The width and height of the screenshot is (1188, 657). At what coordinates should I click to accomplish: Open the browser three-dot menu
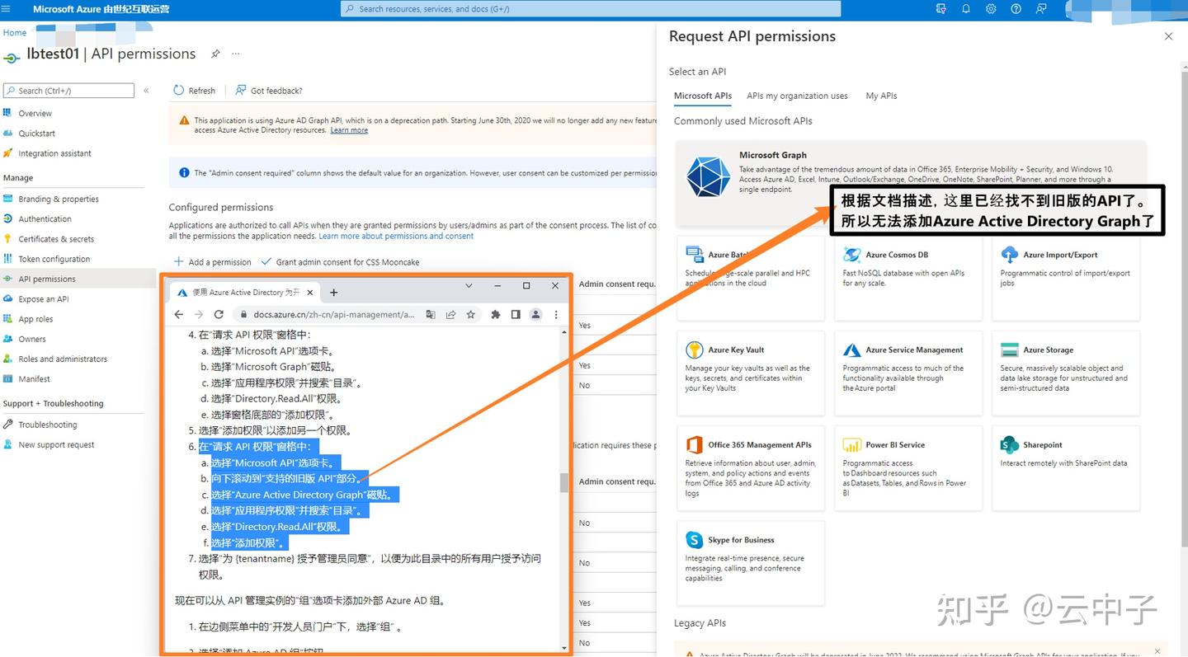pos(556,314)
